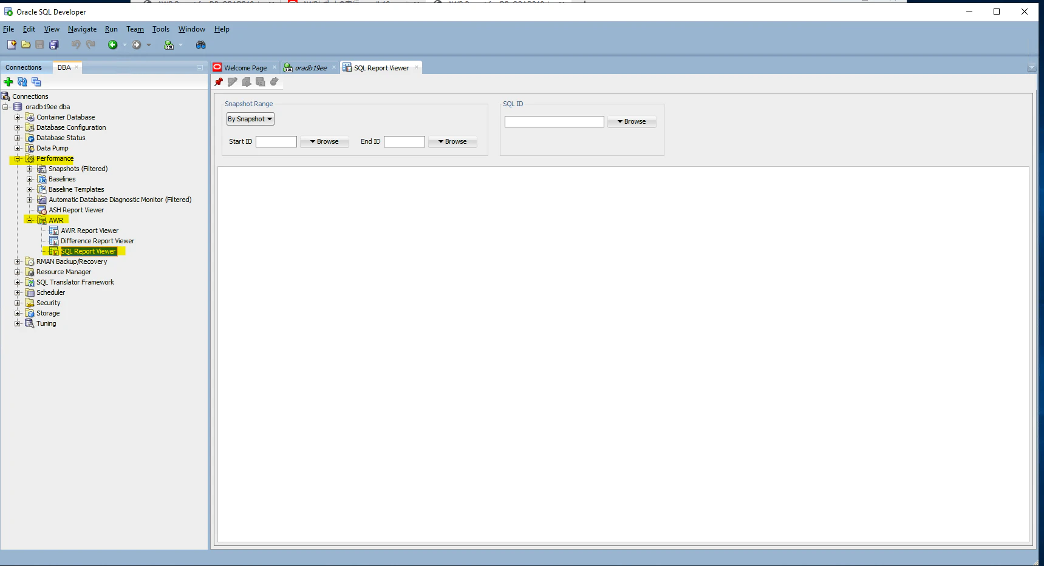The image size is (1044, 566).
Task: Select the oradb19ee dba connection node
Action: point(47,107)
